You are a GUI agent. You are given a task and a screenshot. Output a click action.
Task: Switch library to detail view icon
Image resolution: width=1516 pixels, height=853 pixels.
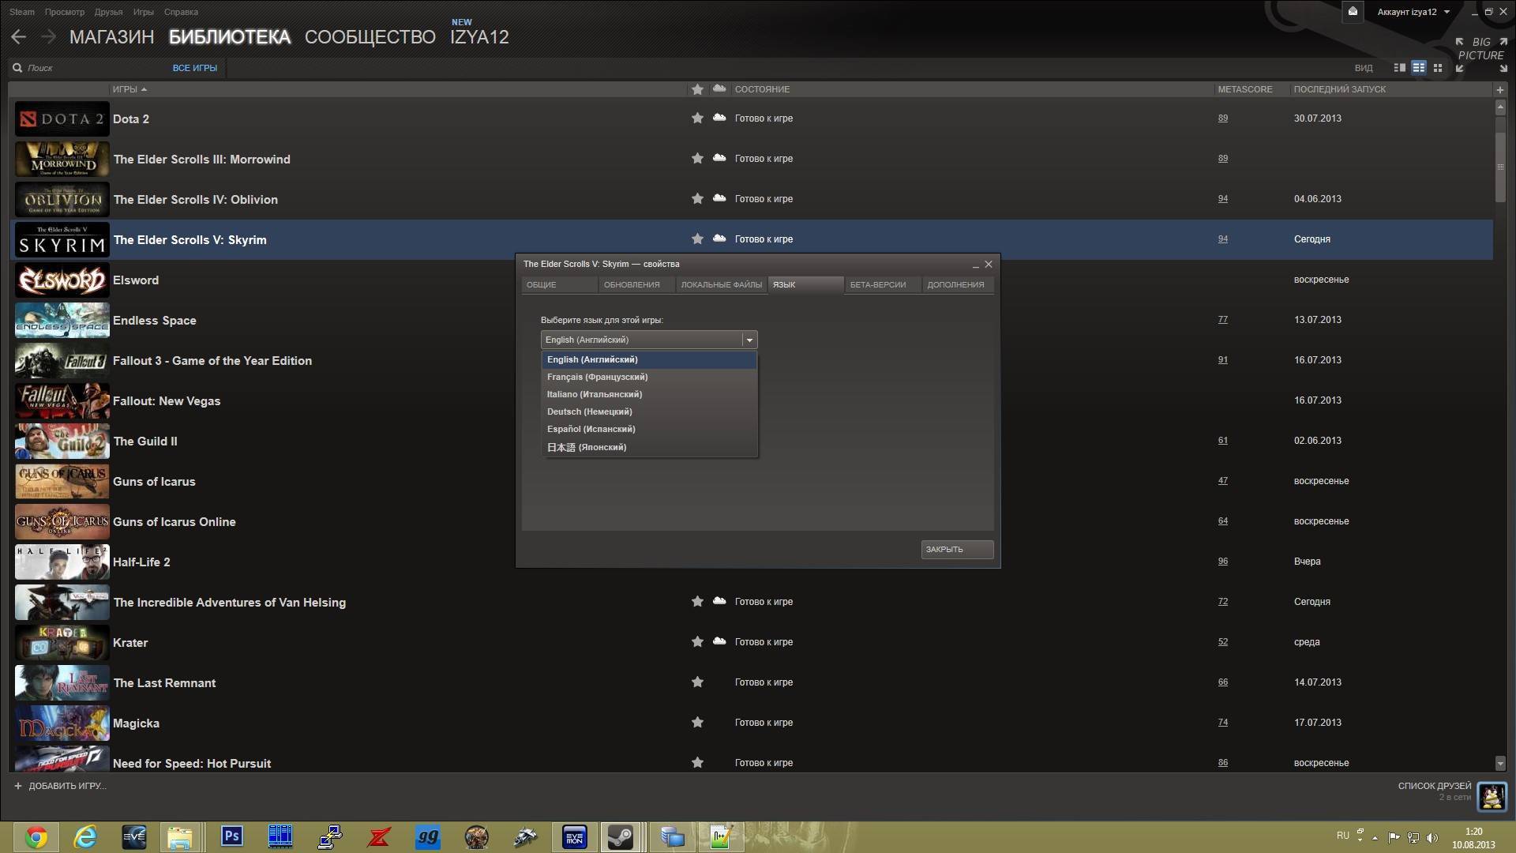point(1400,68)
